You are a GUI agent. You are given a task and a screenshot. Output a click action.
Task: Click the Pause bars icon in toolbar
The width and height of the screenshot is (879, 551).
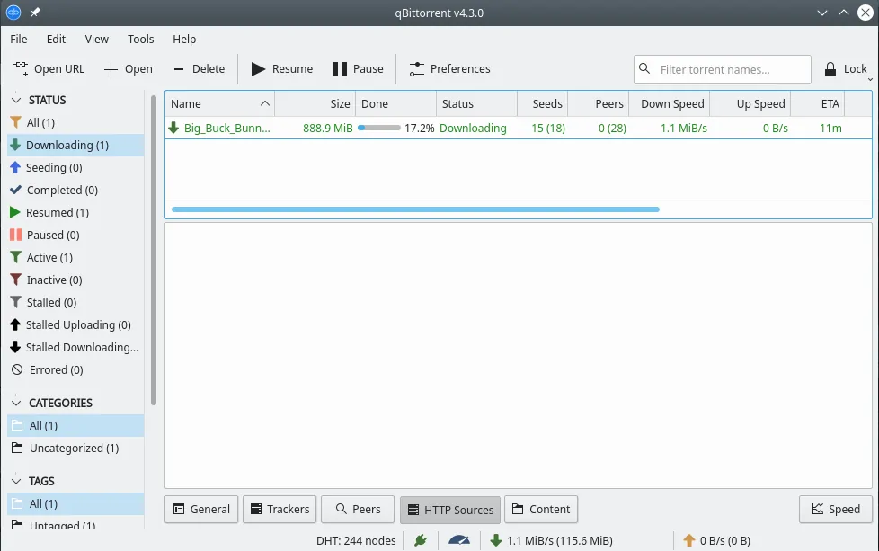(339, 69)
